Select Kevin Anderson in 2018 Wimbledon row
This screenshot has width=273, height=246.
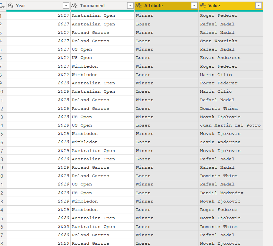click(x=231, y=142)
